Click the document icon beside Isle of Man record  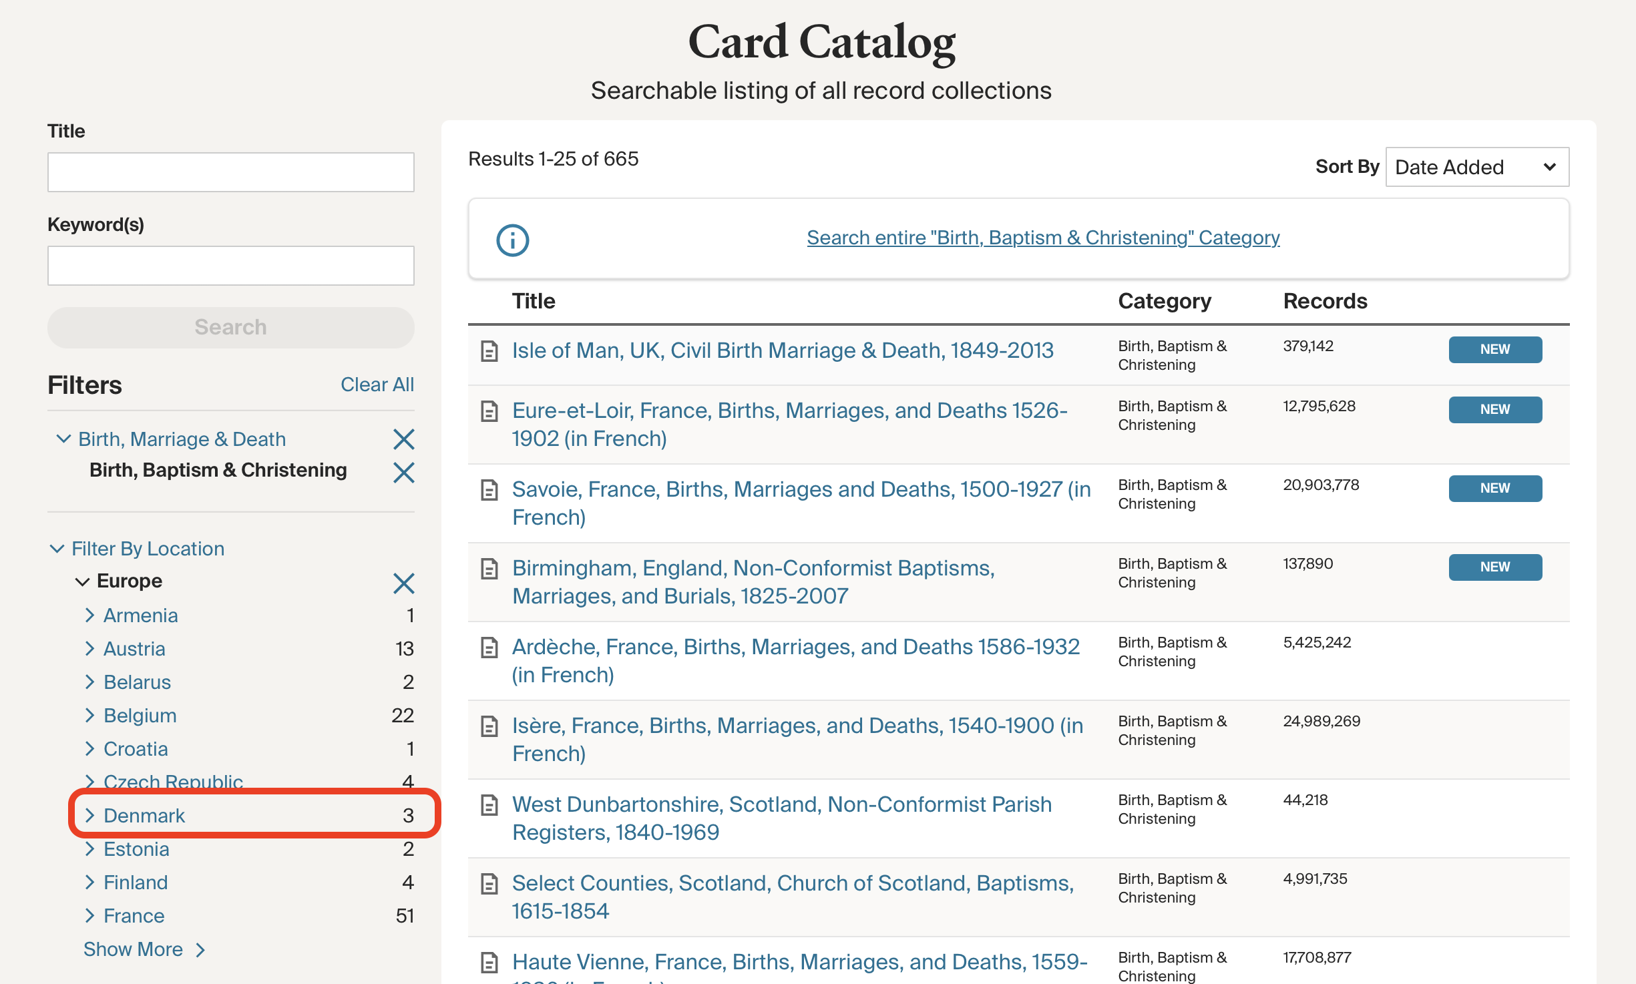[489, 350]
